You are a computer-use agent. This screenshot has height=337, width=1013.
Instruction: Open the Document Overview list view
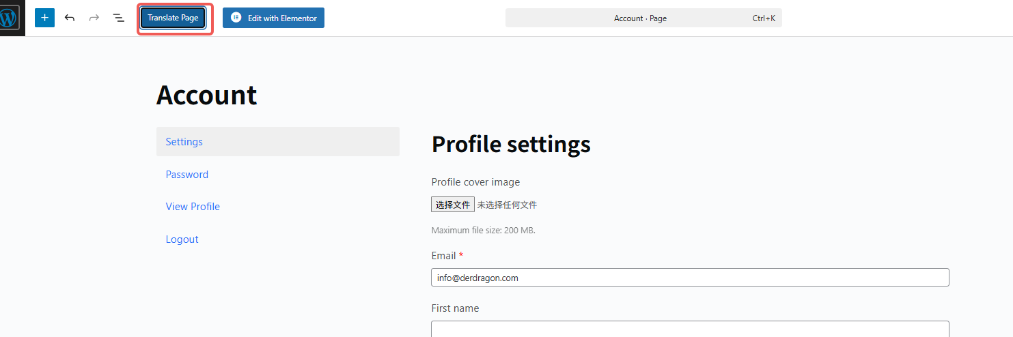point(119,18)
